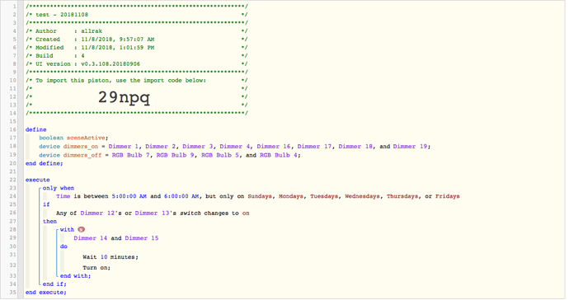Click the 'To import this piston' comment line

[136, 81]
